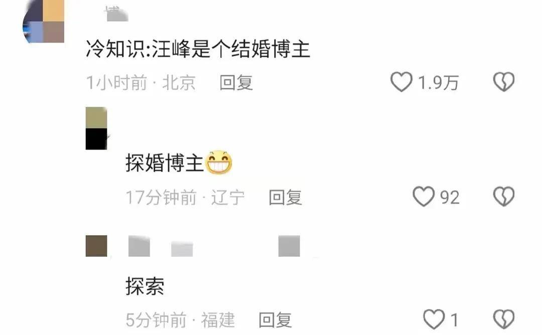
Task: Like the 探婚博主 reply
Action: (424, 197)
